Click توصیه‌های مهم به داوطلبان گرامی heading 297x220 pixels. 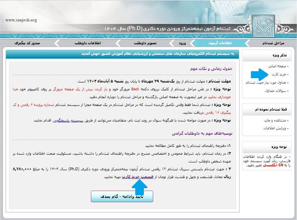click(202, 133)
